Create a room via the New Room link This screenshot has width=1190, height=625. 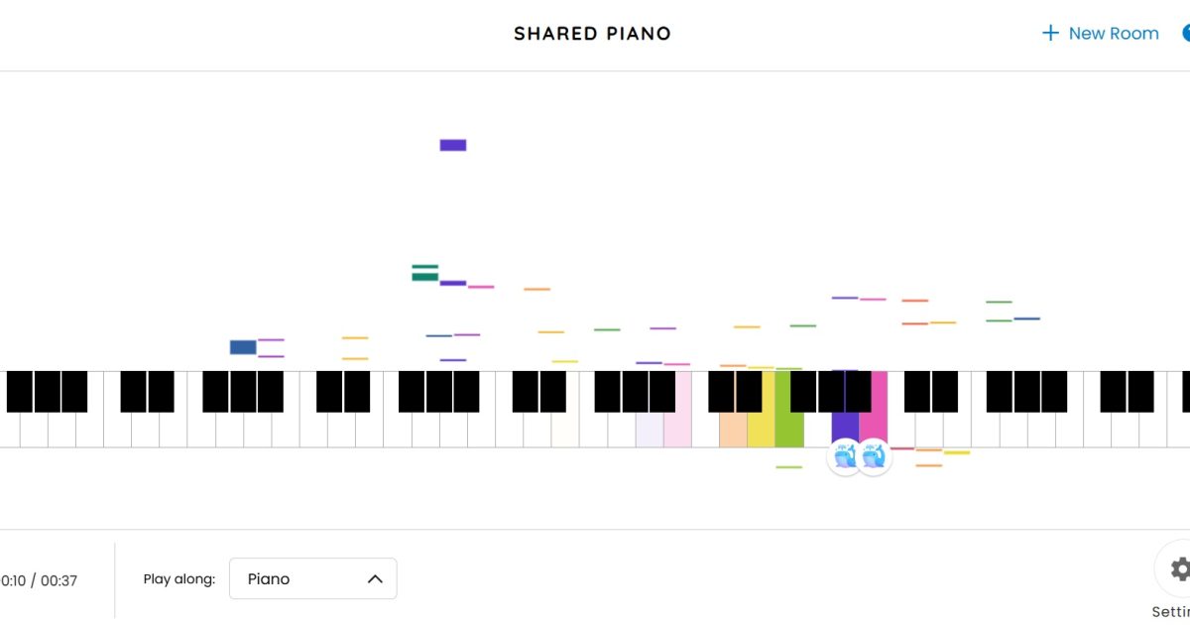click(1113, 33)
